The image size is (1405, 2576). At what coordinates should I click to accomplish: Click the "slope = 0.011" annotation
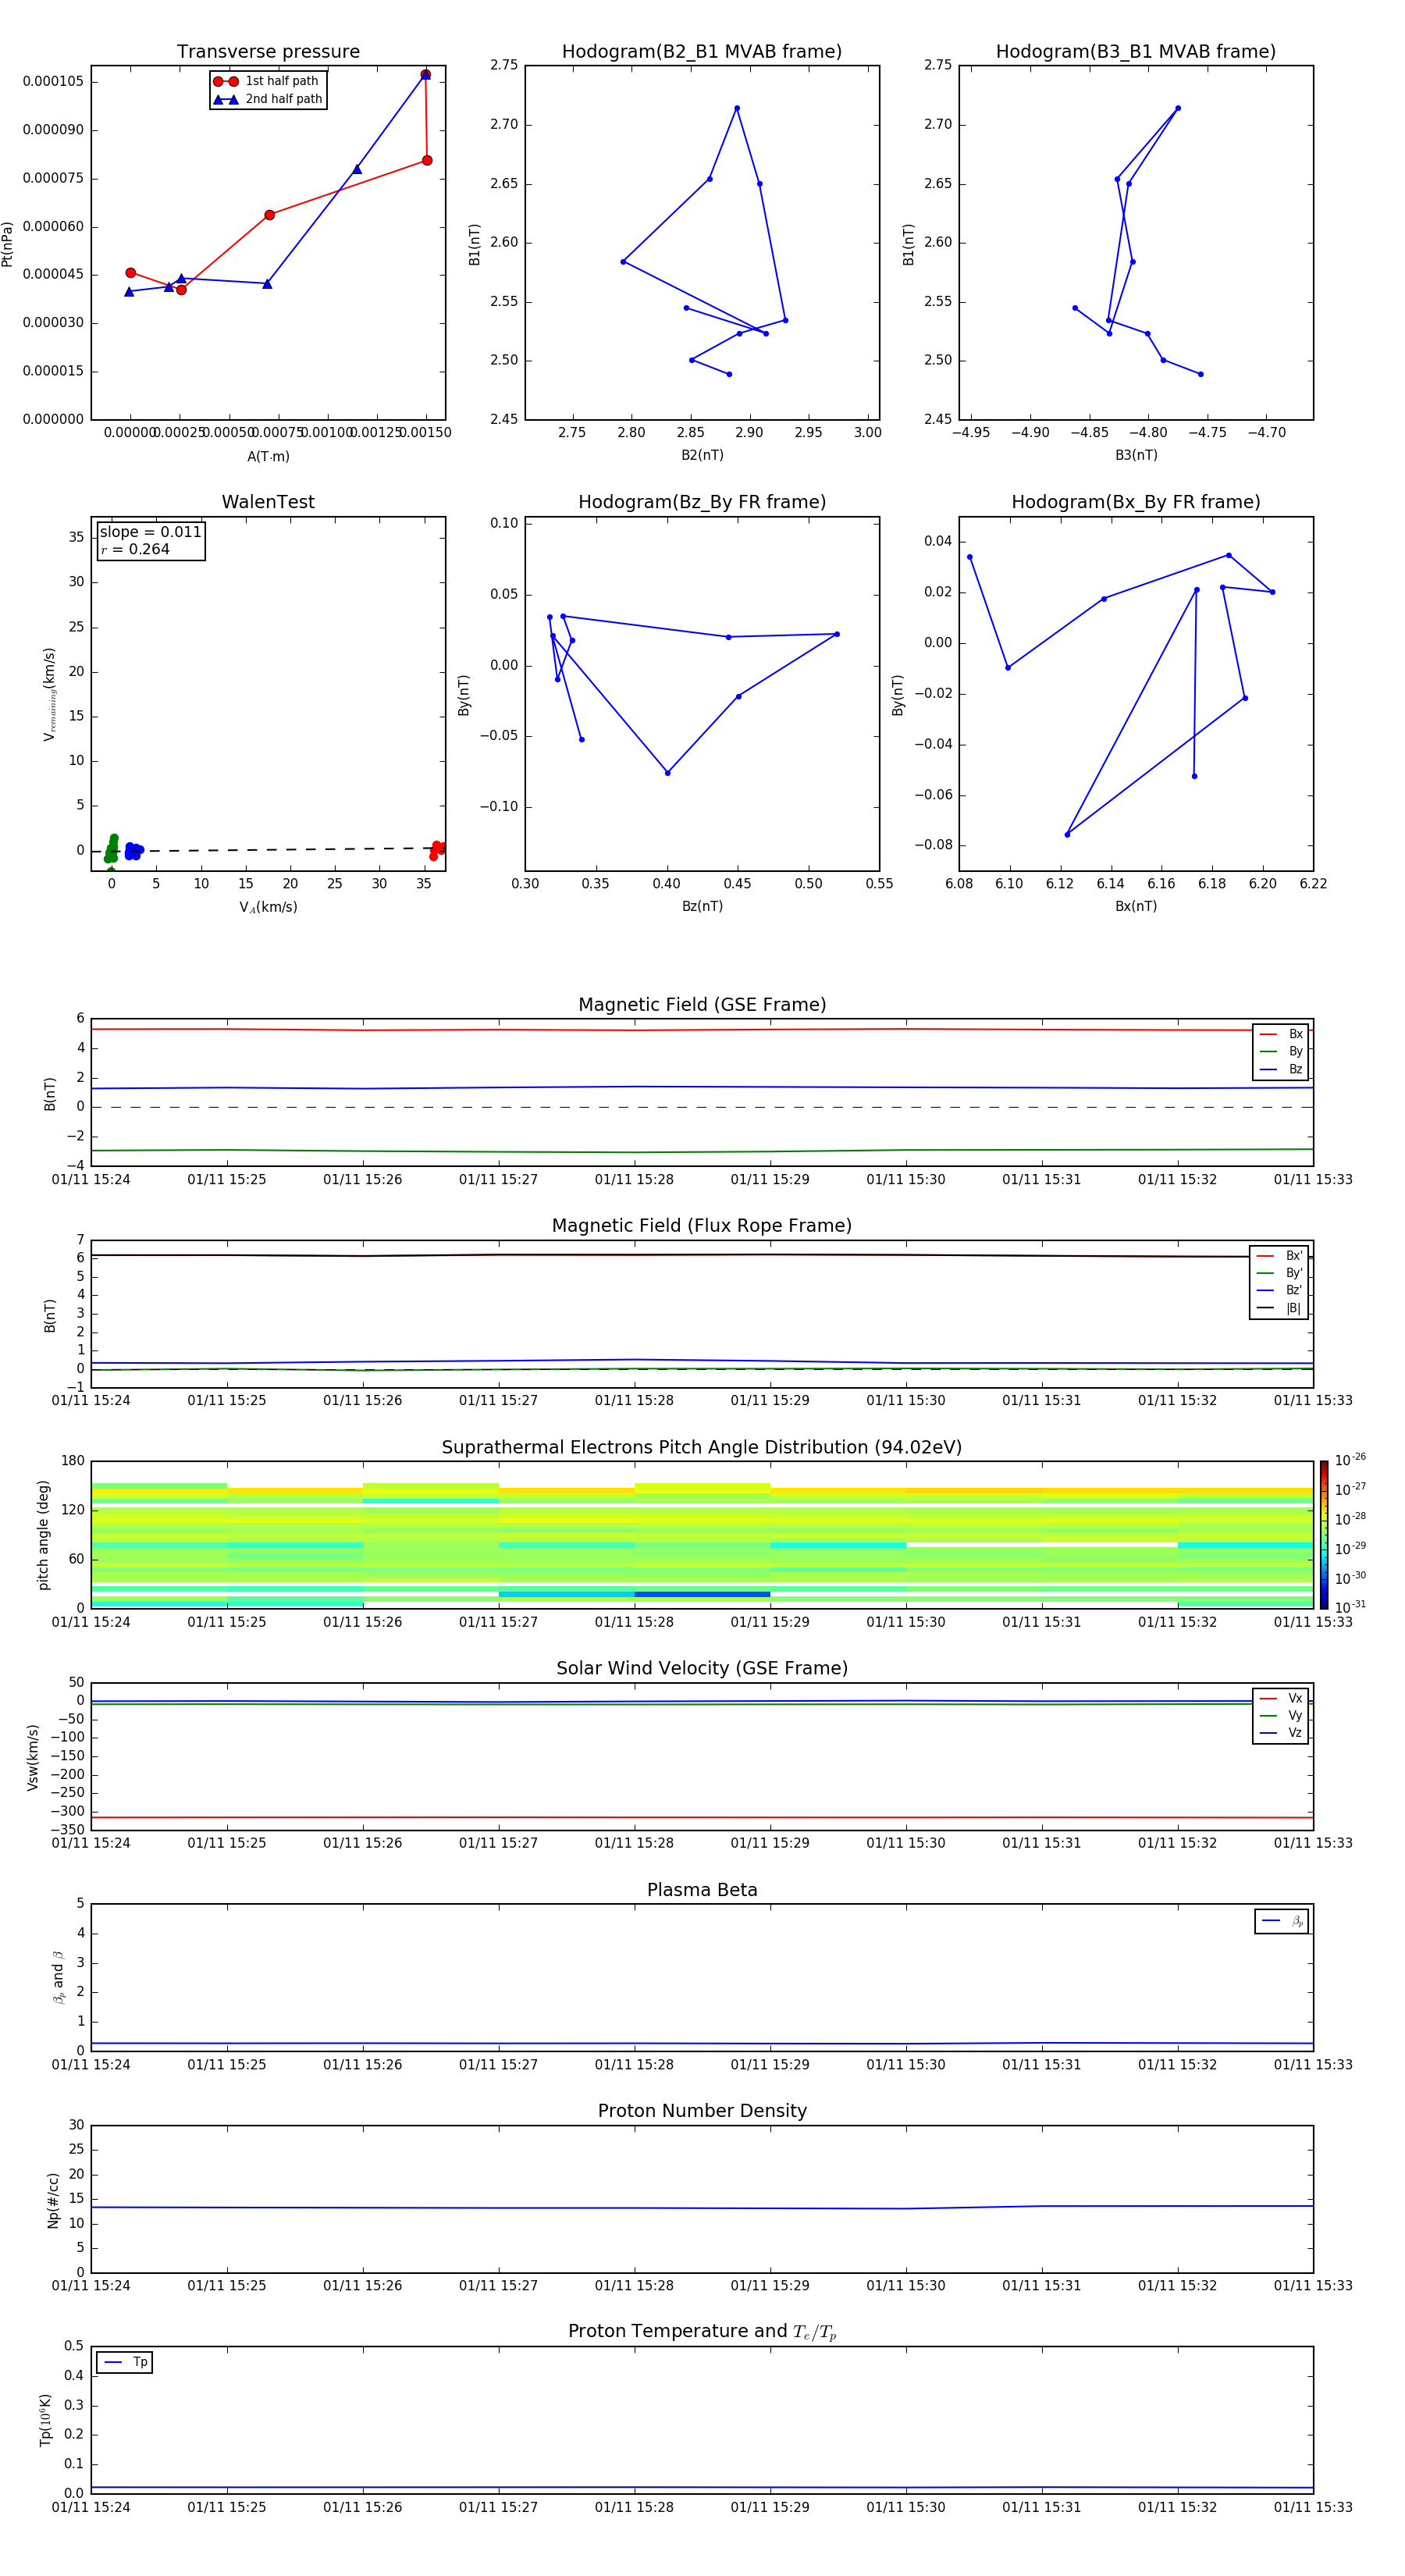(151, 532)
